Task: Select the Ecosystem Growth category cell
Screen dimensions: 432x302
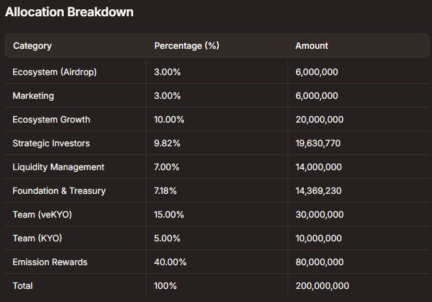Action: click(x=51, y=119)
